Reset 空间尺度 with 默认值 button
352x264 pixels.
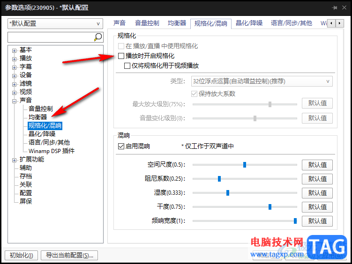[317, 165]
